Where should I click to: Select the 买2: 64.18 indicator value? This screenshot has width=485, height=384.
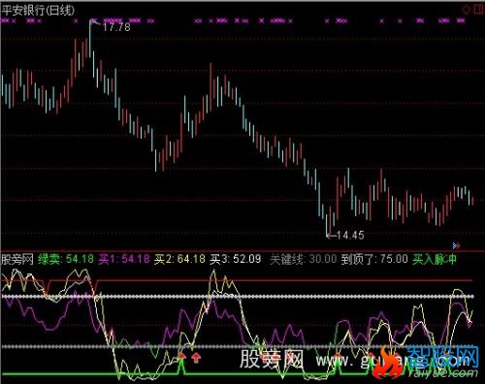click(x=179, y=259)
